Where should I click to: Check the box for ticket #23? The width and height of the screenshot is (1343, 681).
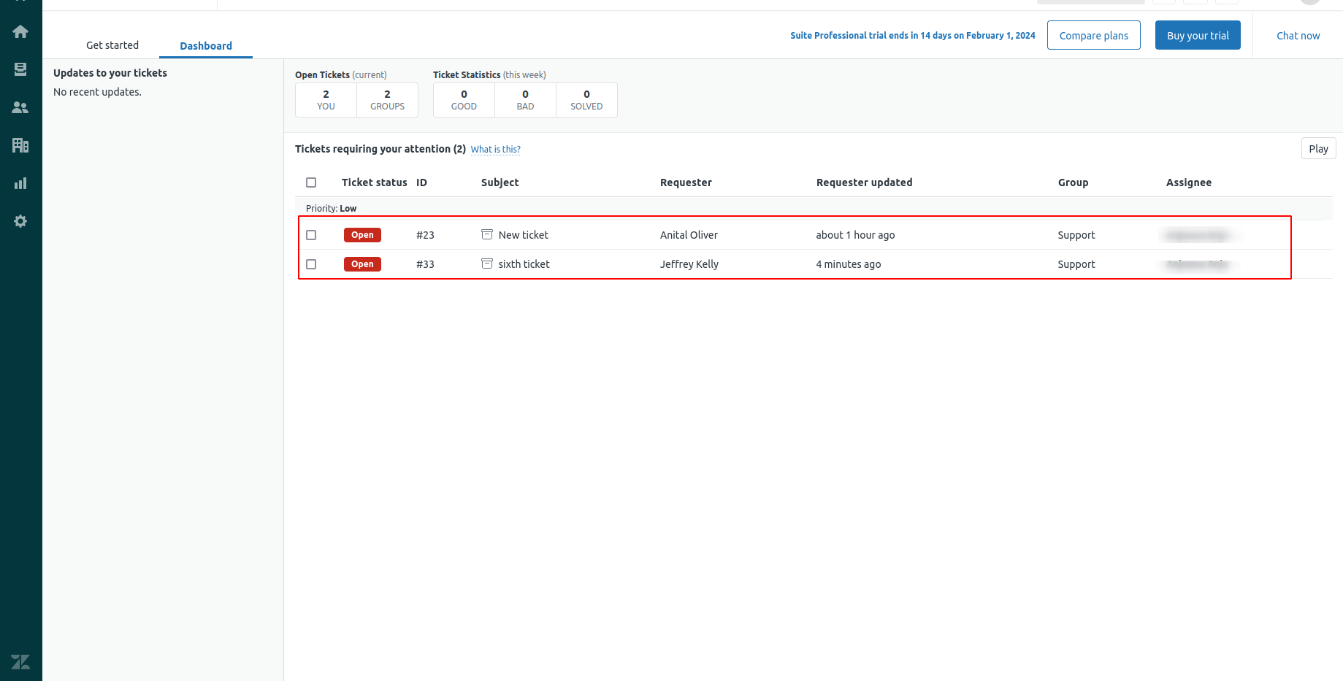coord(311,235)
